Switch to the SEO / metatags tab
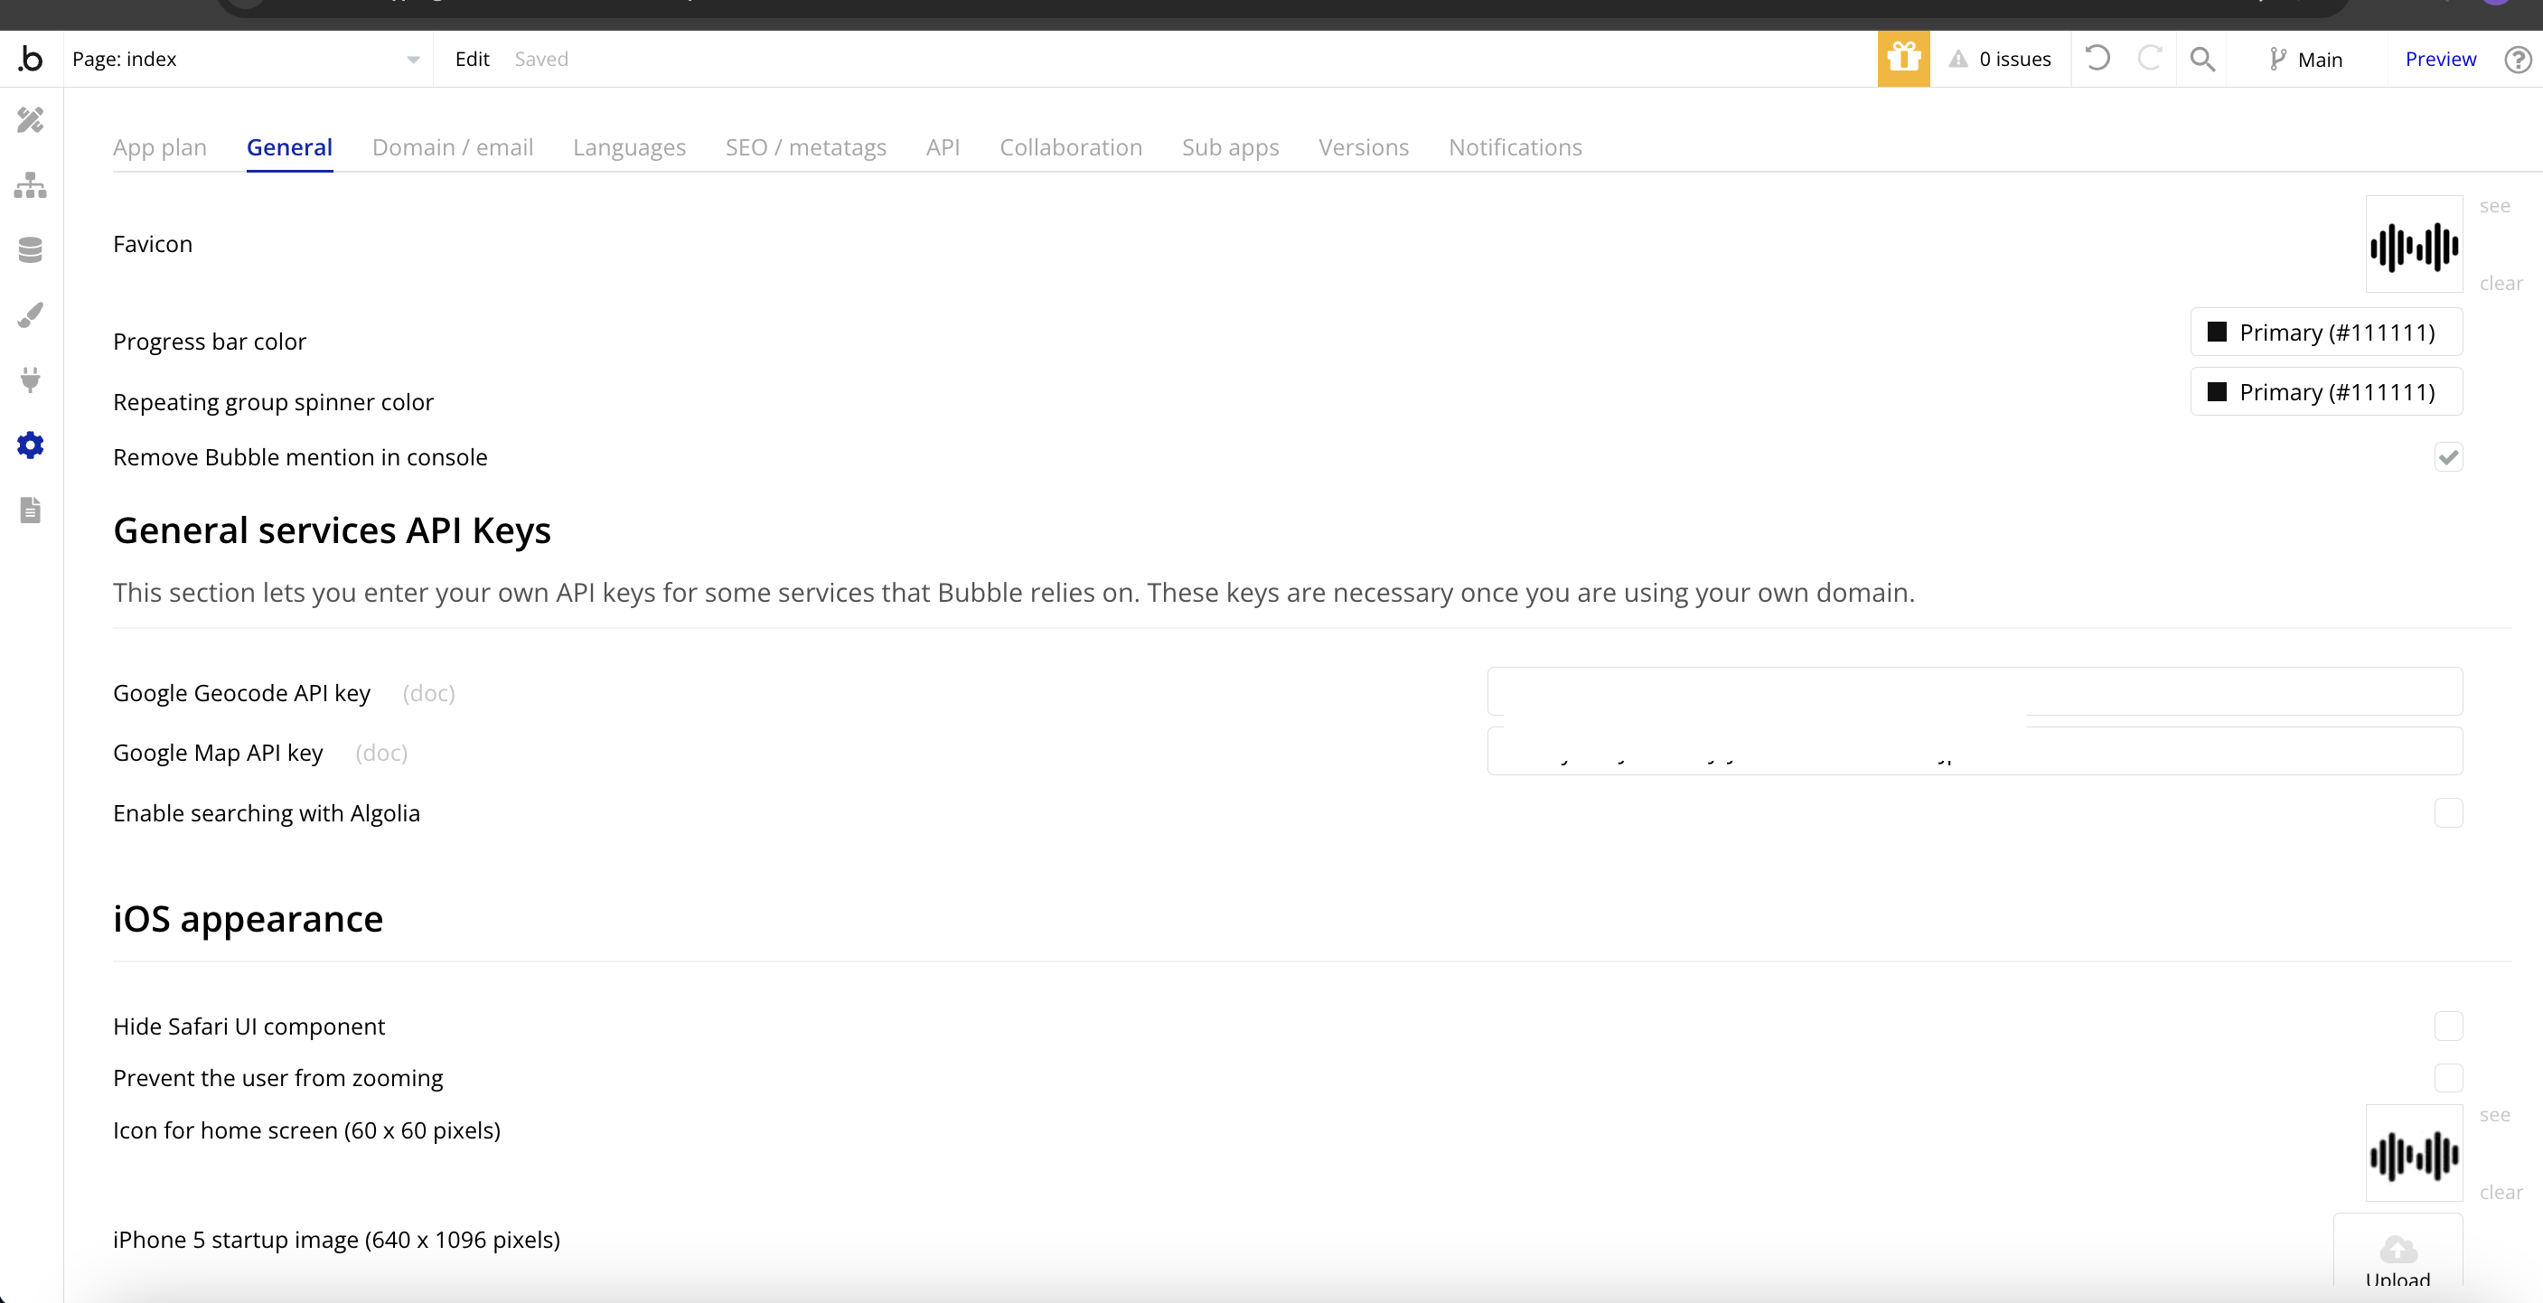The width and height of the screenshot is (2543, 1303). point(805,147)
